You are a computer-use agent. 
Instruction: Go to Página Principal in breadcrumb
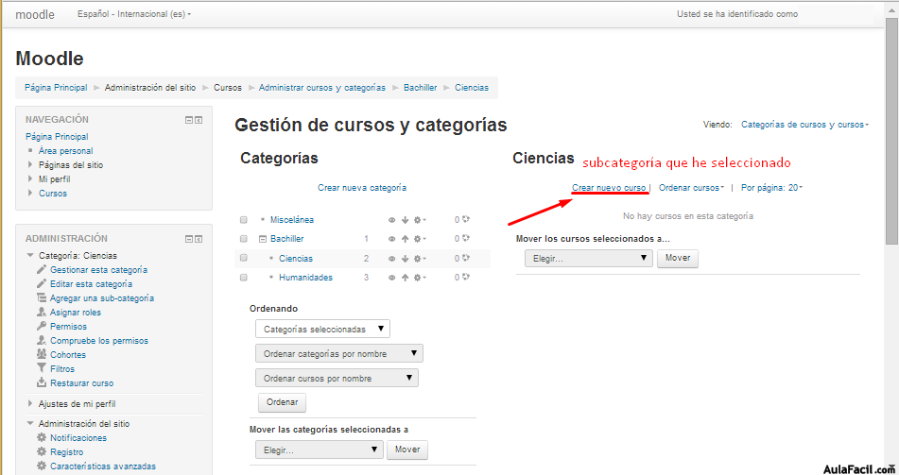(56, 88)
